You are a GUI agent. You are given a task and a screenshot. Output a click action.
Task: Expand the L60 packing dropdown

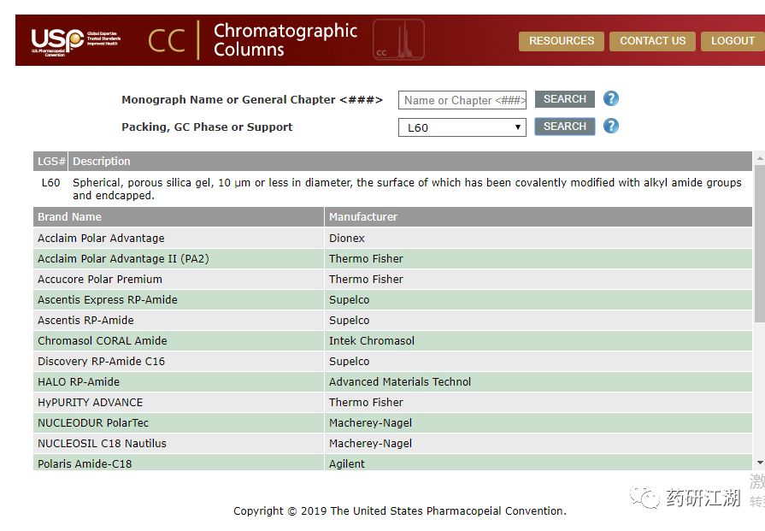[462, 127]
